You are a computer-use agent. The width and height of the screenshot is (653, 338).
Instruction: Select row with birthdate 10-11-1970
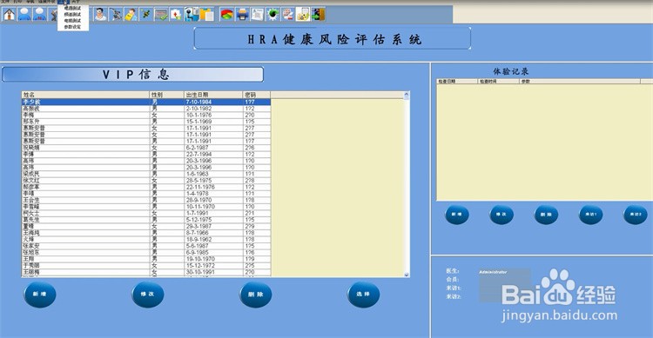145,207
